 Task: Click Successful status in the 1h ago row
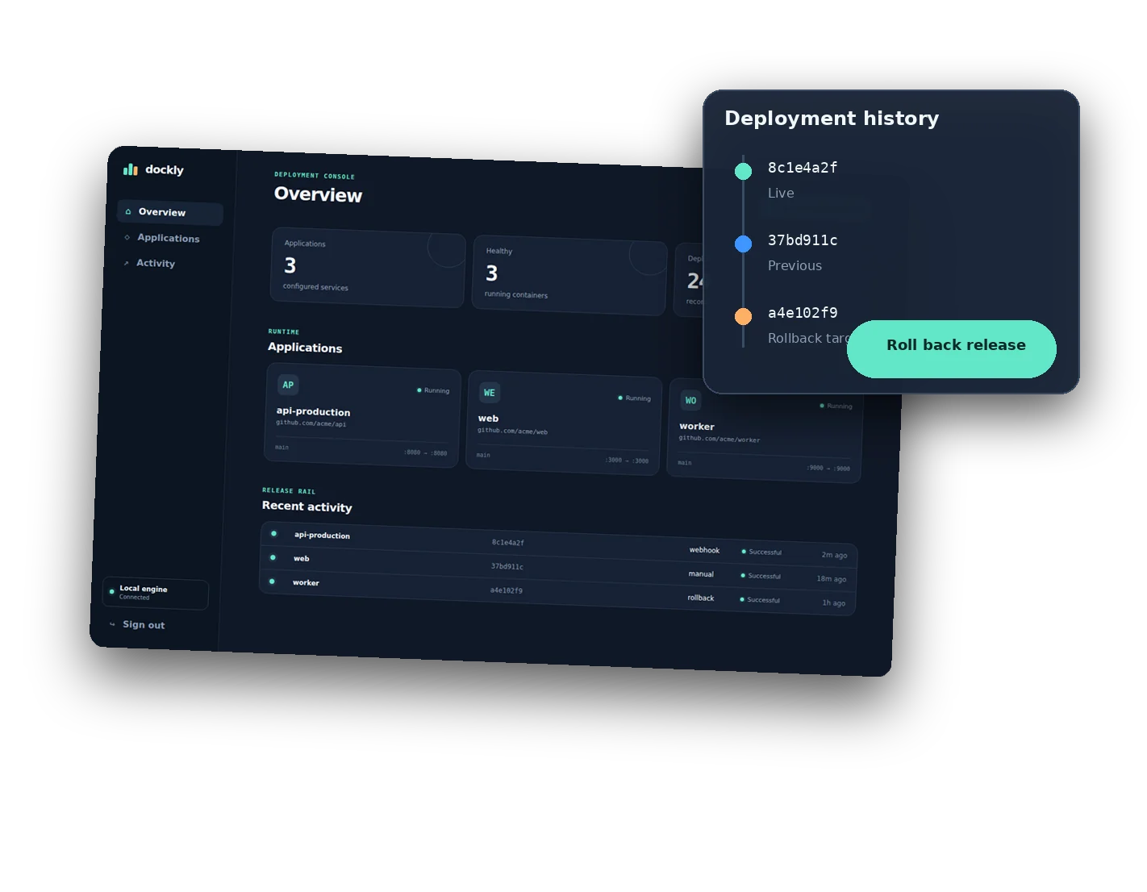[760, 599]
